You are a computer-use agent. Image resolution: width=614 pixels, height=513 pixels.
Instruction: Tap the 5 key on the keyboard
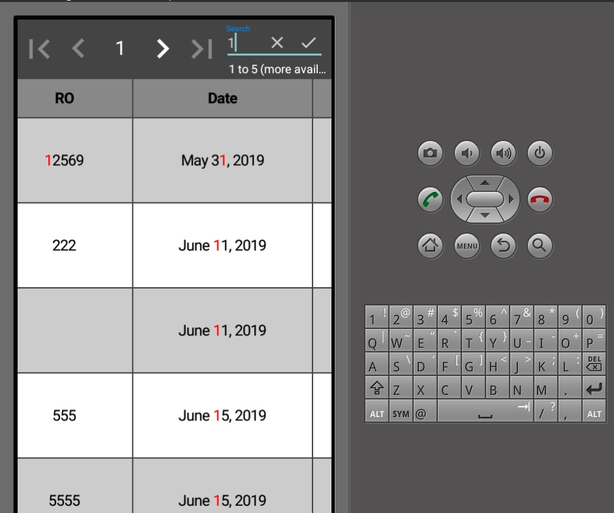(473, 317)
